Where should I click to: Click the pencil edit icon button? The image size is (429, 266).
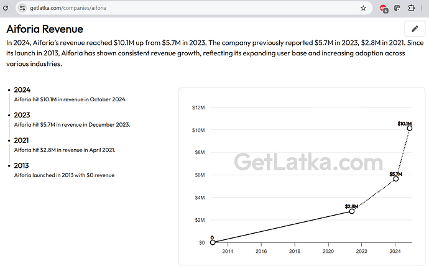coord(415,29)
